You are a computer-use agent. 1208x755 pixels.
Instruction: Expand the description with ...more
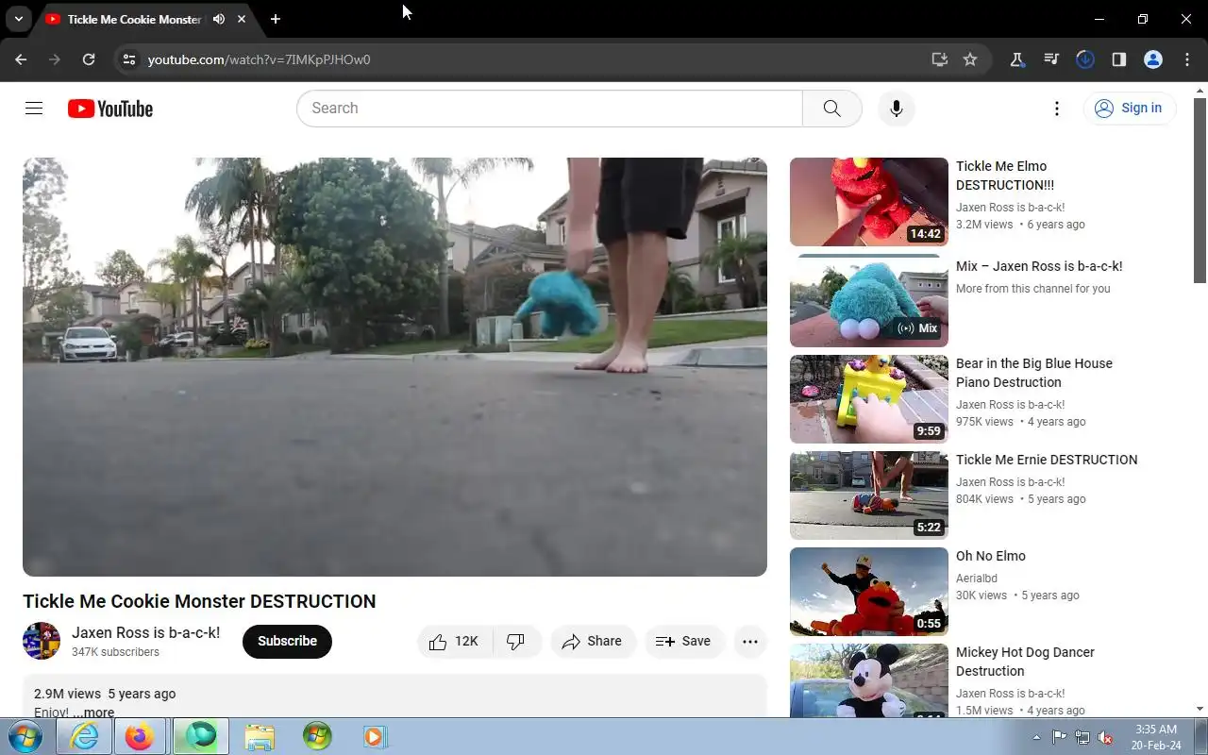click(93, 713)
